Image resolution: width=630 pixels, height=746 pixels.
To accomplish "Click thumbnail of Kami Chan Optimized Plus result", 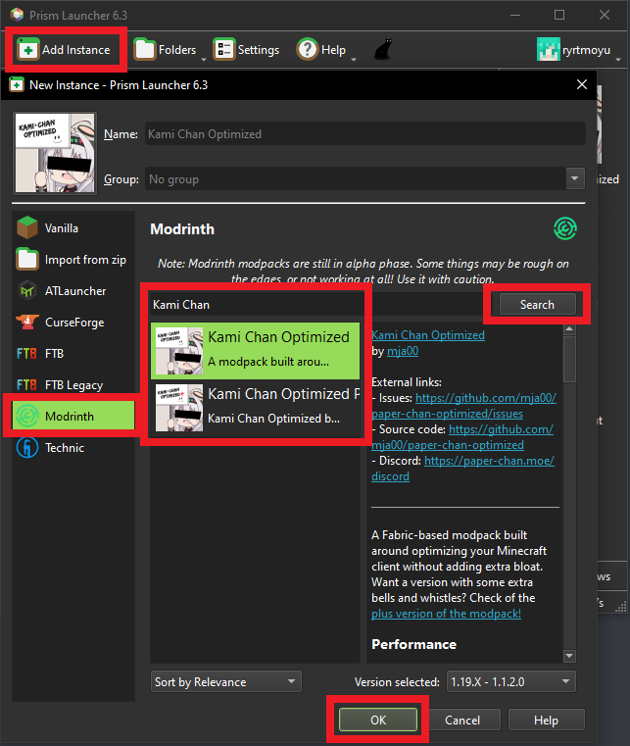I will (179, 408).
